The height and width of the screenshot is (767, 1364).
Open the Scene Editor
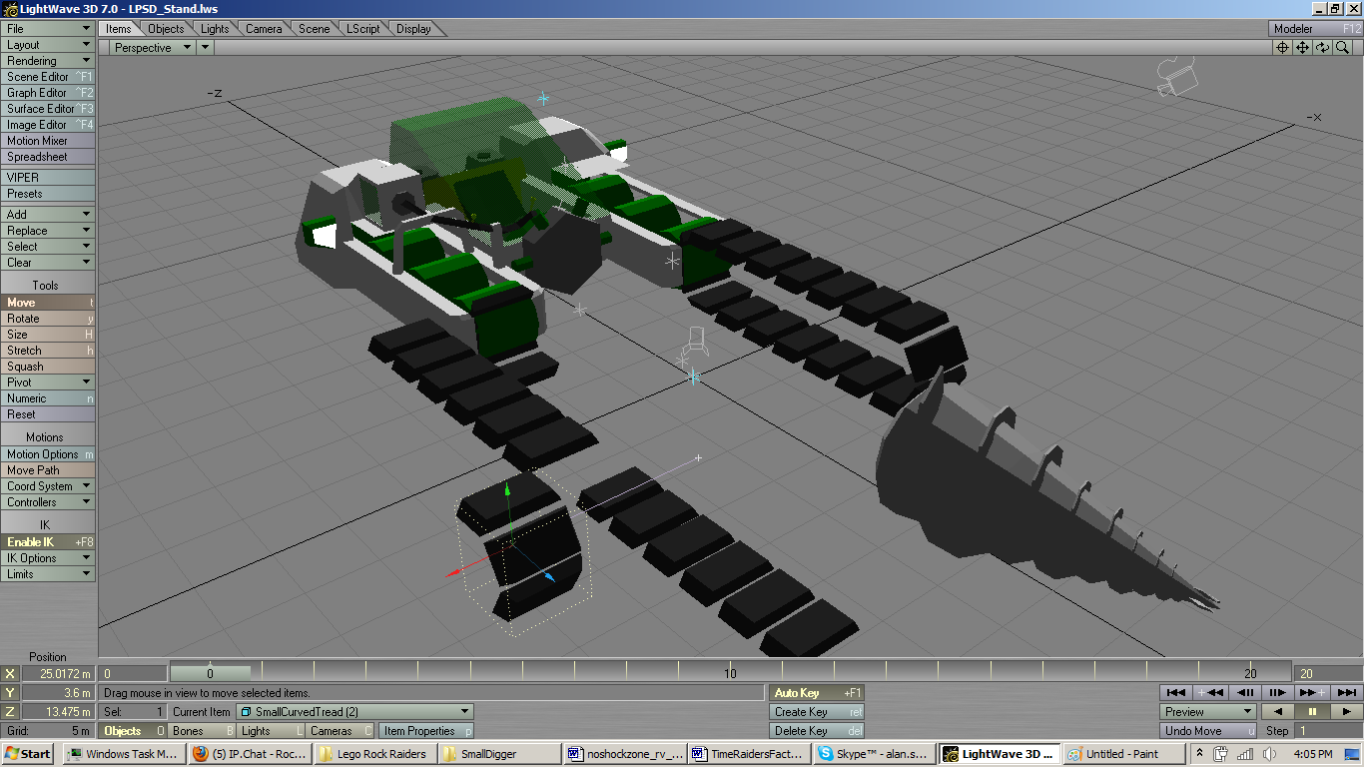pos(48,77)
